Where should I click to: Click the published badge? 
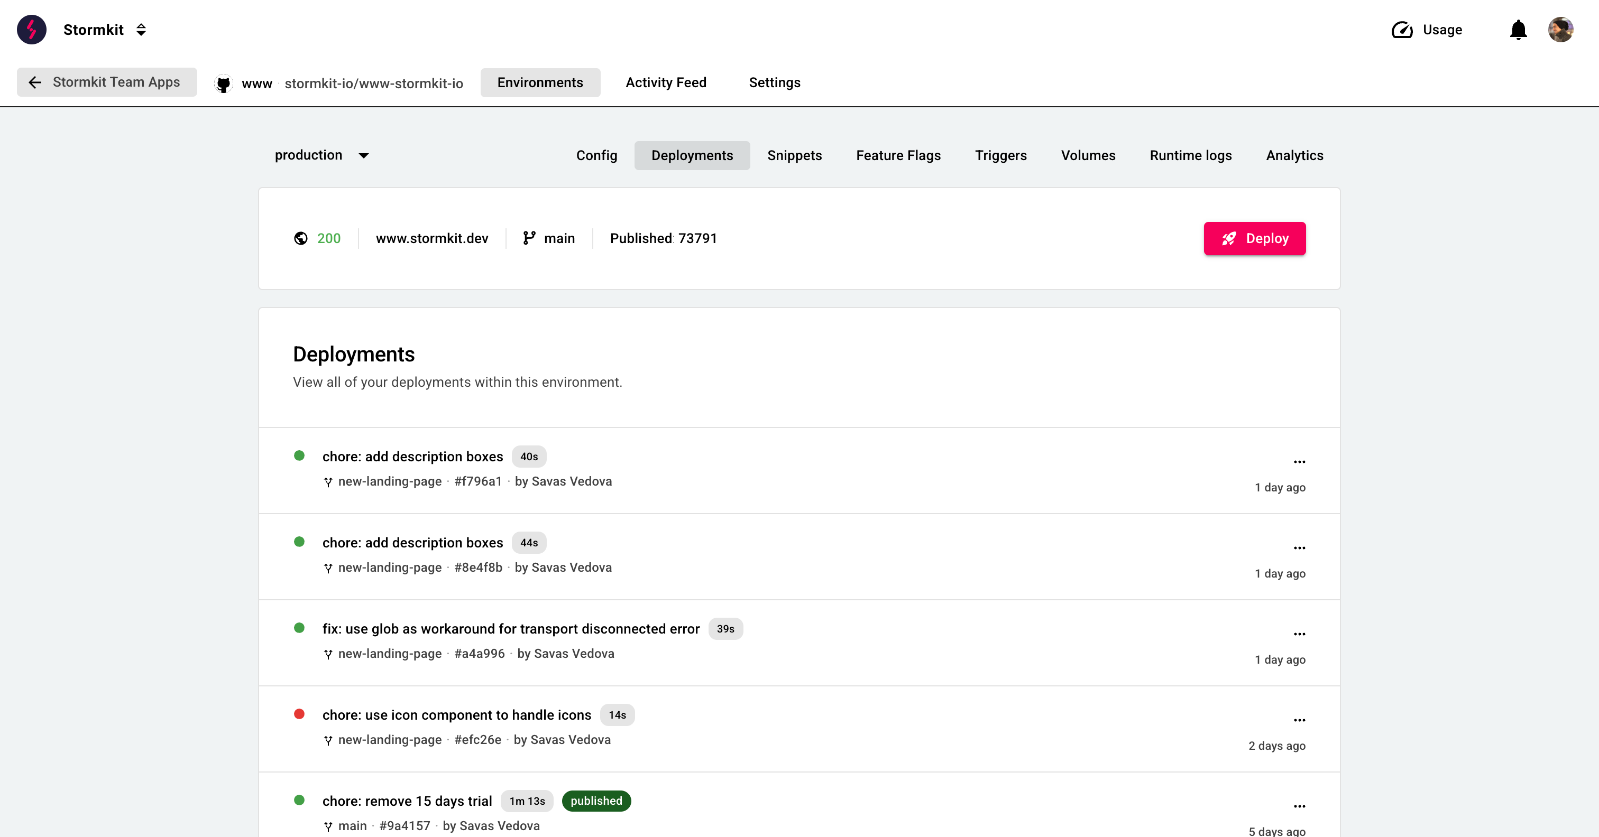(596, 801)
